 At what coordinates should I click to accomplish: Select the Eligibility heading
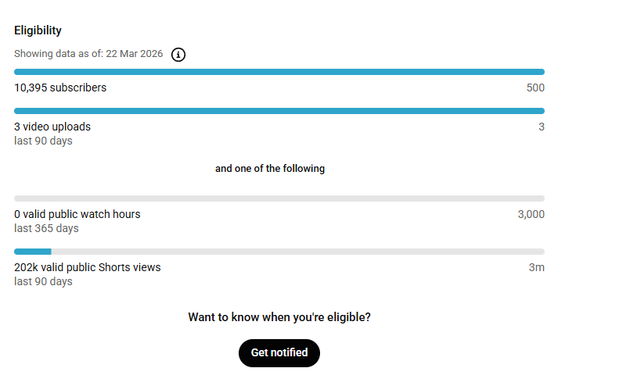pyautogui.click(x=38, y=30)
